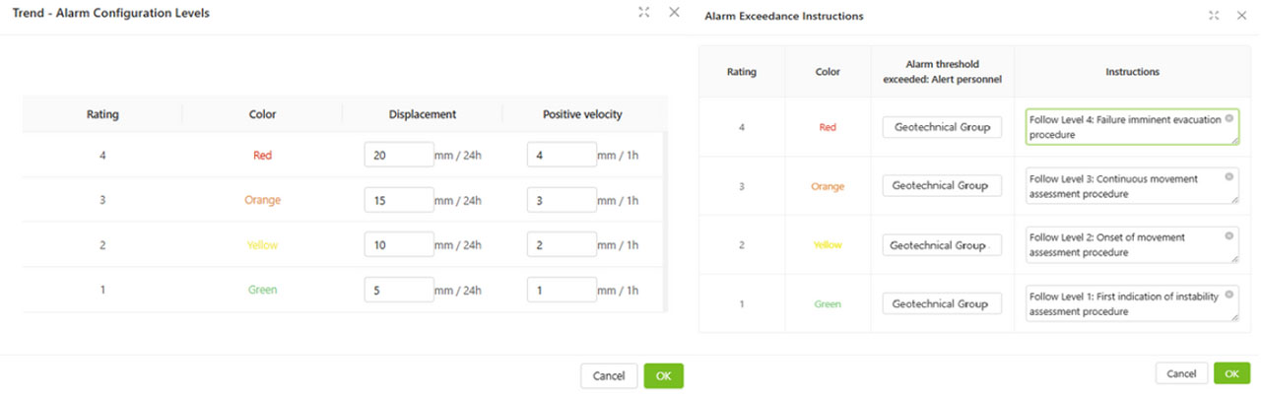Open the Red rating alert personnel dropdown

pyautogui.click(x=943, y=126)
